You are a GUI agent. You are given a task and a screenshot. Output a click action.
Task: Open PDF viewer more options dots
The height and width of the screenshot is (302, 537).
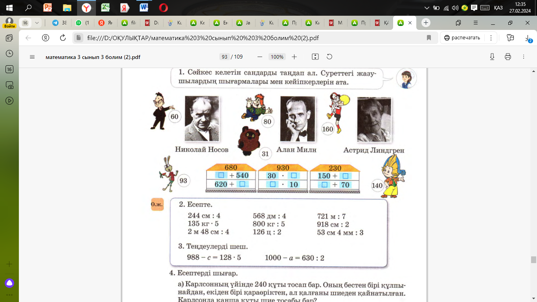[524, 57]
